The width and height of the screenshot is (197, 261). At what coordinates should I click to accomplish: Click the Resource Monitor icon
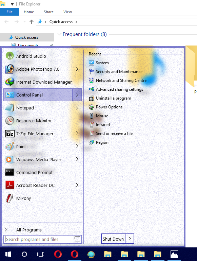(x=10, y=121)
